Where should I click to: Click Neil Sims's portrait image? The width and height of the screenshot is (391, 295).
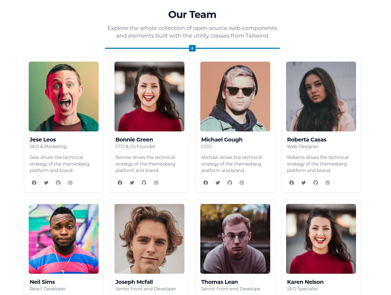[x=64, y=239]
